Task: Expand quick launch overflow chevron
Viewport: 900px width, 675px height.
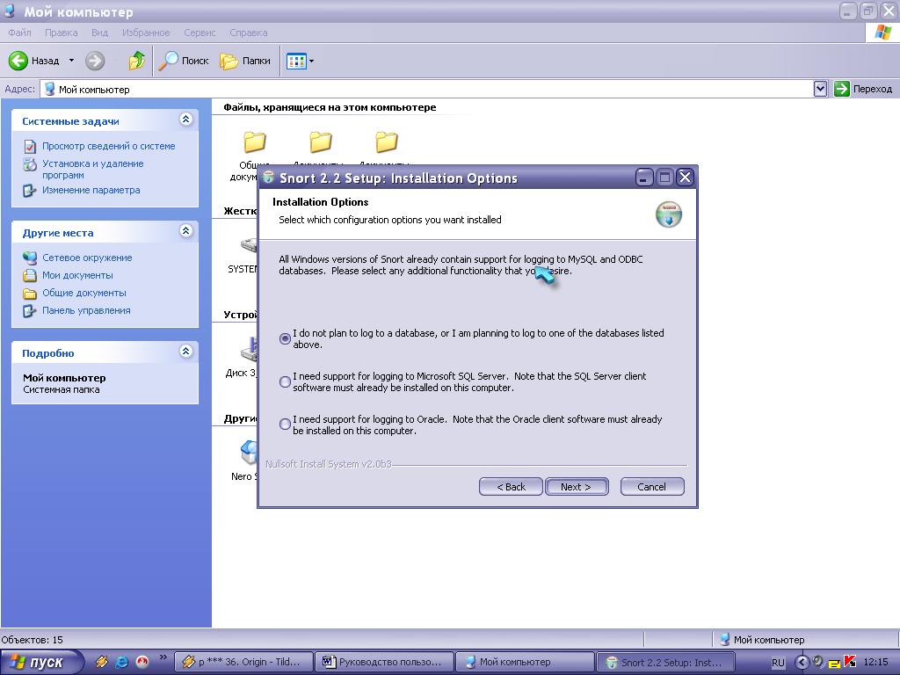Action: point(163,657)
